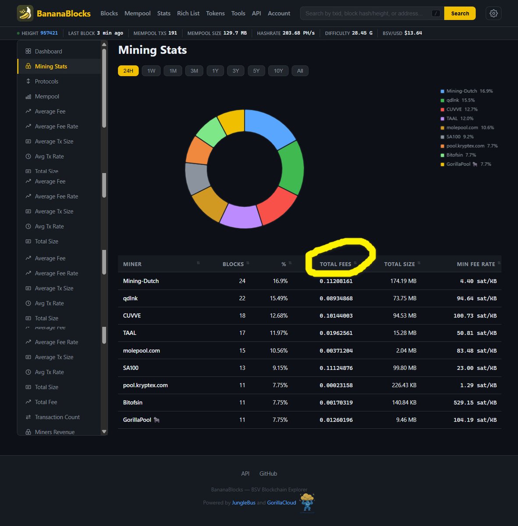Select the 3M time range
The image size is (518, 526).
click(x=194, y=71)
